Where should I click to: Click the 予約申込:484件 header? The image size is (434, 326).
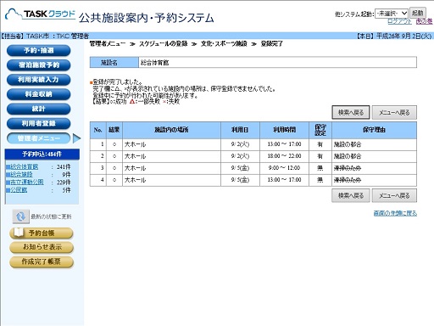coord(42,154)
